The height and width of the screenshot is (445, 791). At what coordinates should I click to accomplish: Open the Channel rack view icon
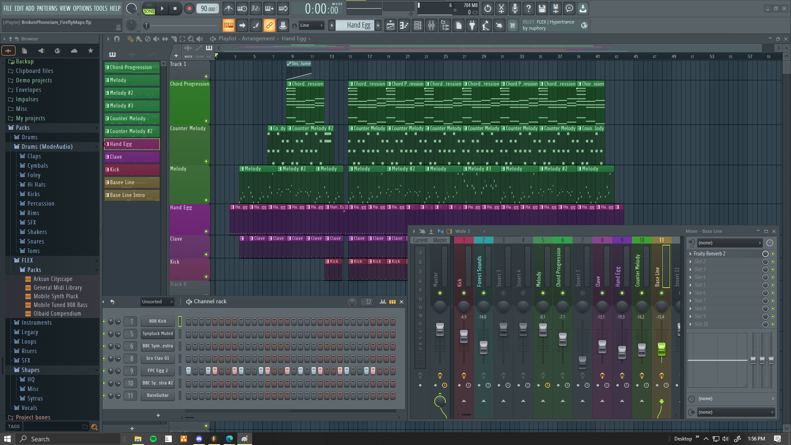click(x=418, y=26)
